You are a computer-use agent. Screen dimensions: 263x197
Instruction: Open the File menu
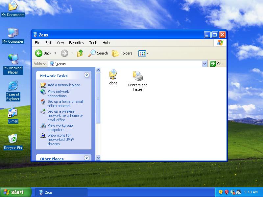point(37,43)
